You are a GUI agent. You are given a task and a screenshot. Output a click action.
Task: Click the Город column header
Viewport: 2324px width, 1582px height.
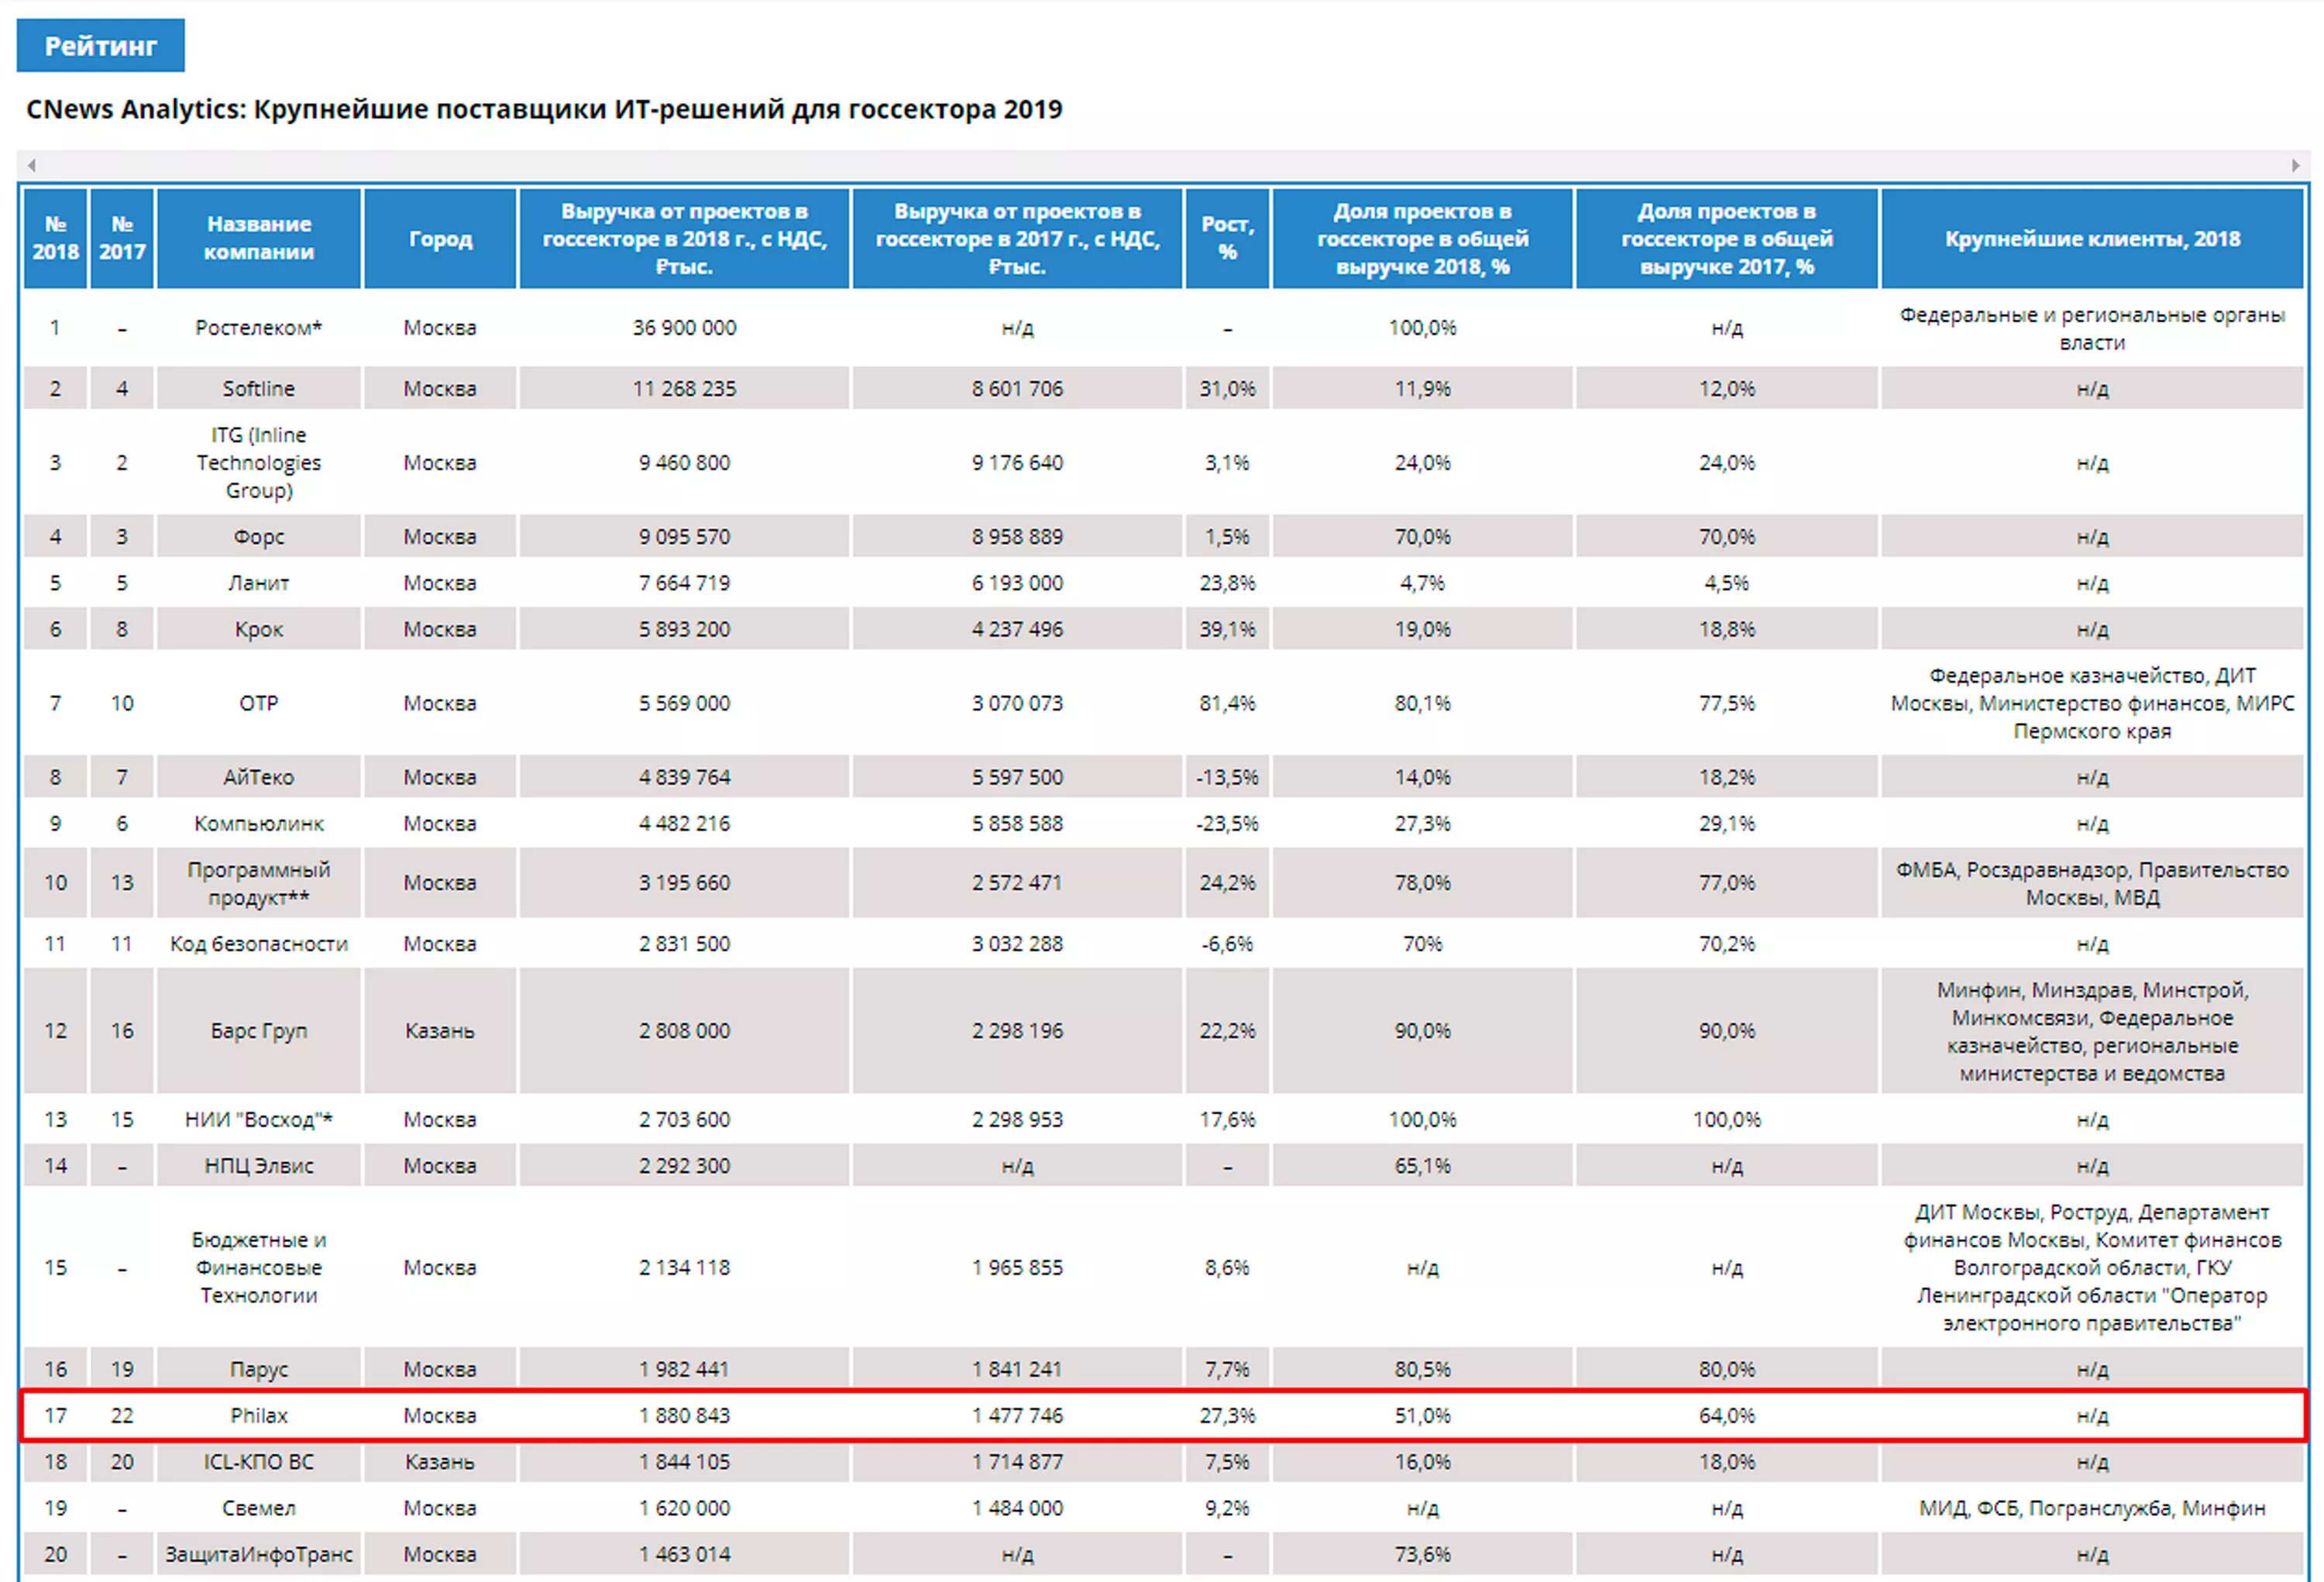coord(440,238)
